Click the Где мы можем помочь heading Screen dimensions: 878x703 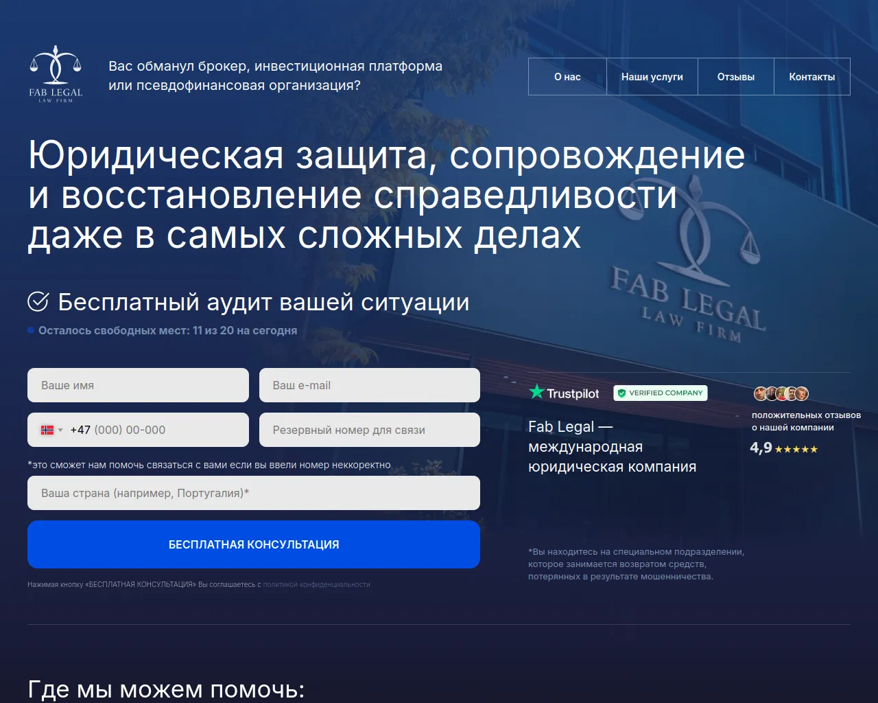coord(166,689)
